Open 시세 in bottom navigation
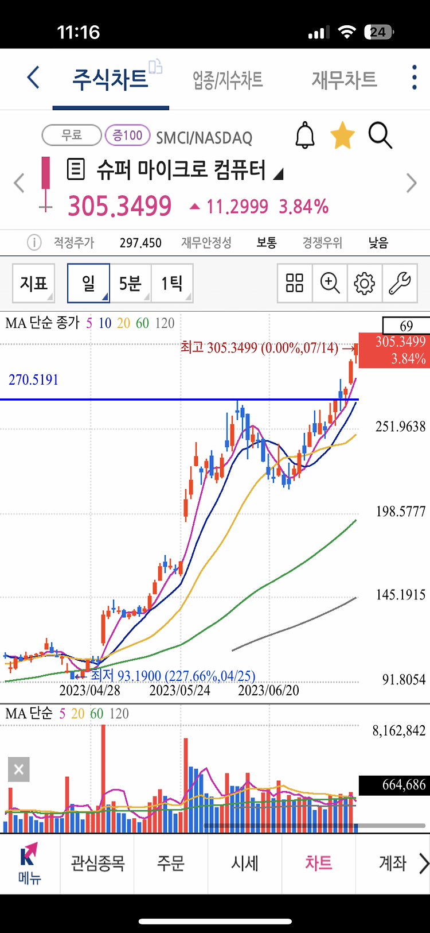Image resolution: width=430 pixels, height=933 pixels. click(245, 863)
